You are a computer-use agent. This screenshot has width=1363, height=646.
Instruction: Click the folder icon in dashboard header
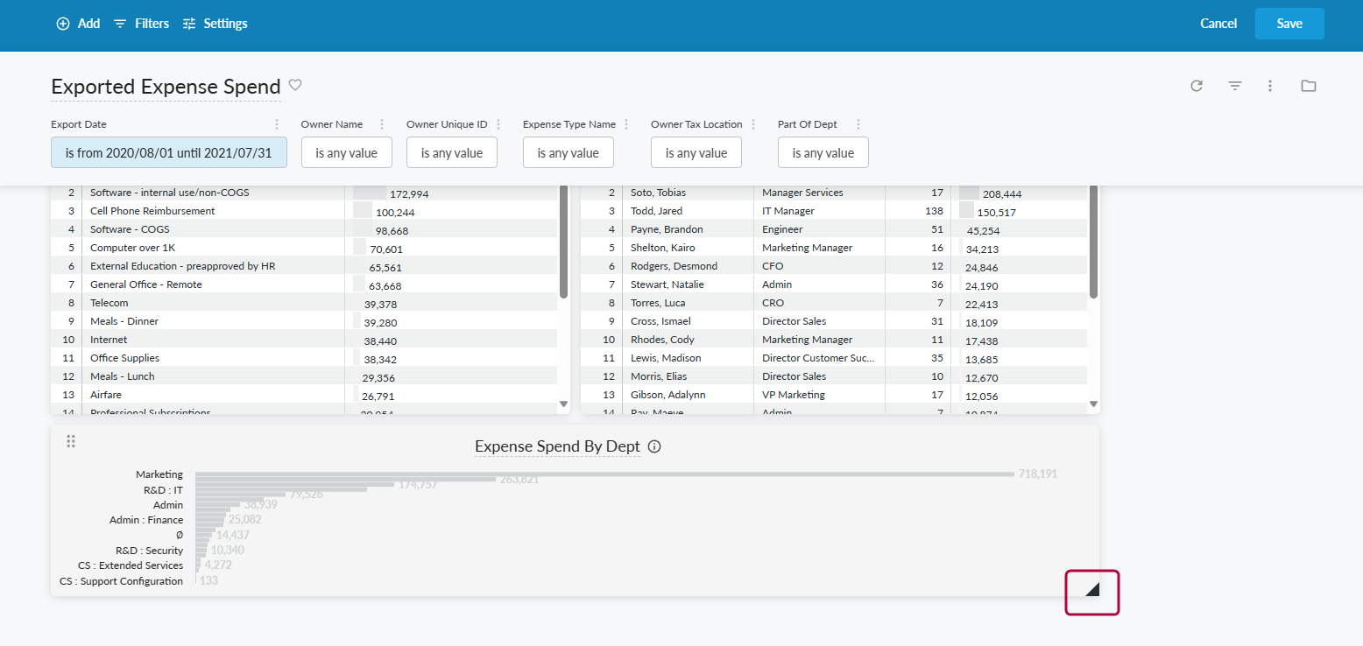point(1309,86)
